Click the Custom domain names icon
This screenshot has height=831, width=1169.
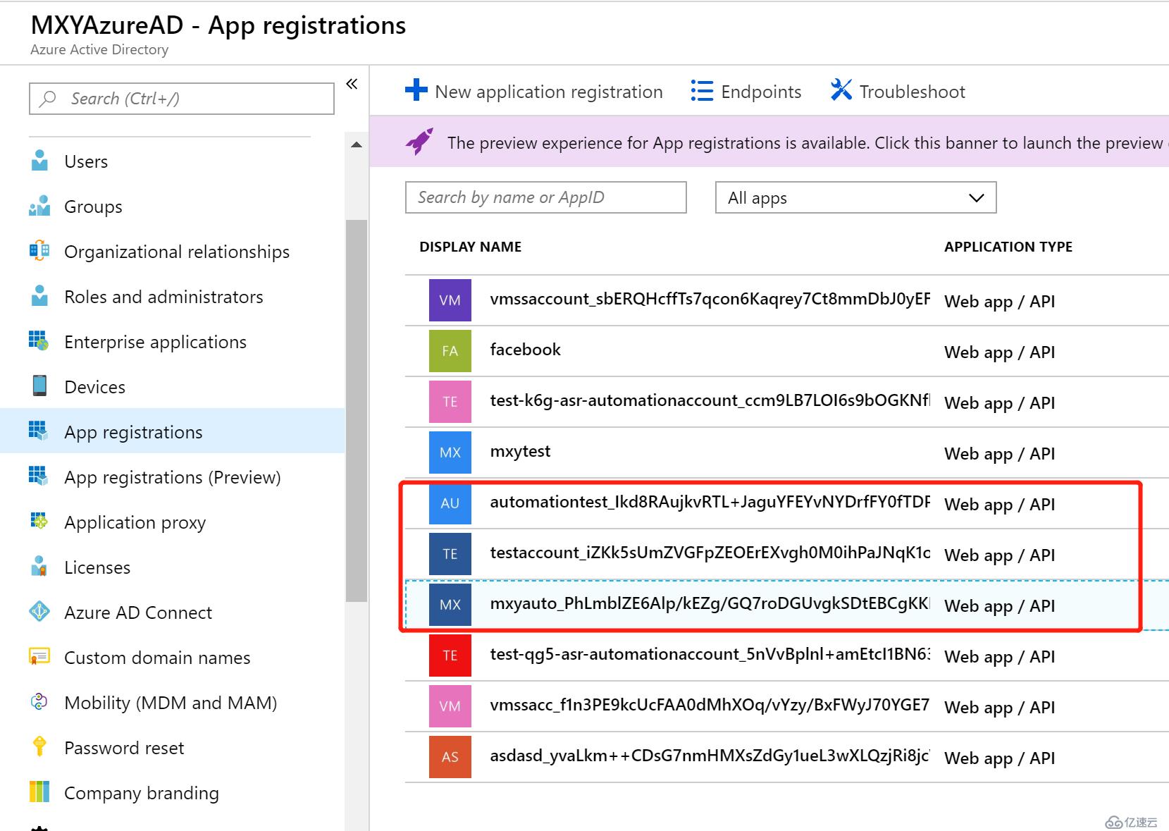point(39,656)
